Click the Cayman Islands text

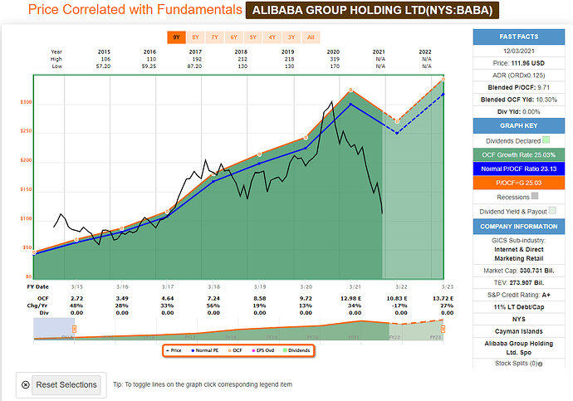518,331
